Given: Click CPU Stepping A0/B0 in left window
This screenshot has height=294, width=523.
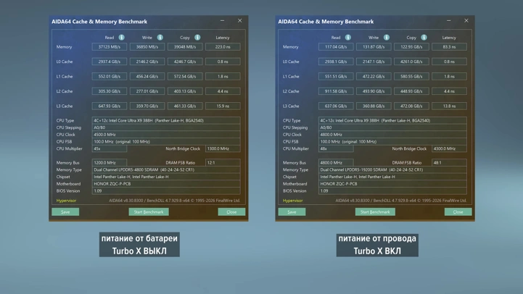Looking at the screenshot, I should click(166, 127).
